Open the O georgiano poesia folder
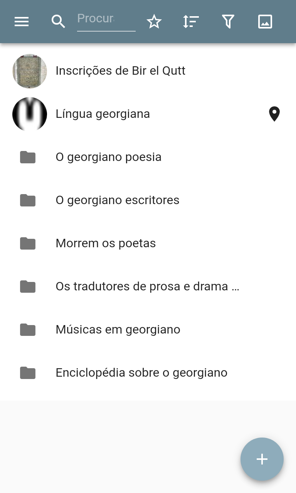296x493 pixels. pos(109,157)
